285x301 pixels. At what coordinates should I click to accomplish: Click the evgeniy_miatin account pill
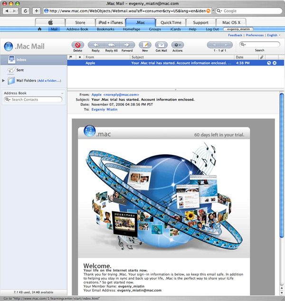click(x=238, y=29)
